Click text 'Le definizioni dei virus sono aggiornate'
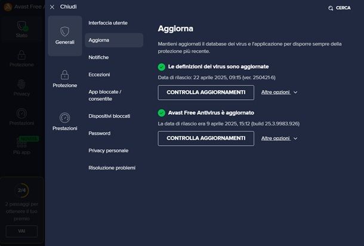The width and height of the screenshot is (364, 246). point(218,67)
